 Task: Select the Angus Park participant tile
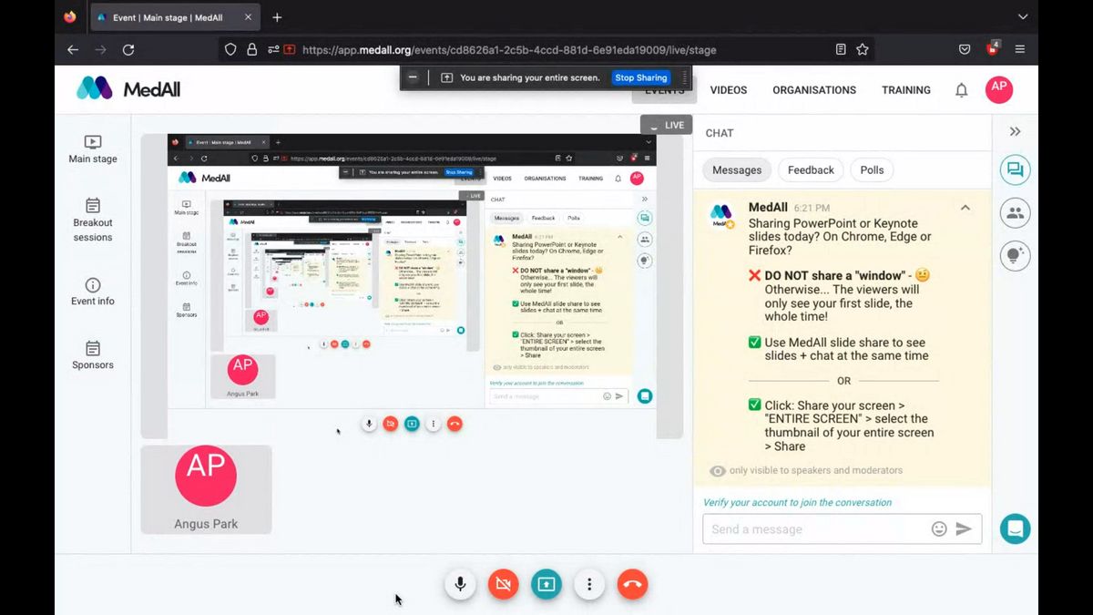click(x=206, y=489)
